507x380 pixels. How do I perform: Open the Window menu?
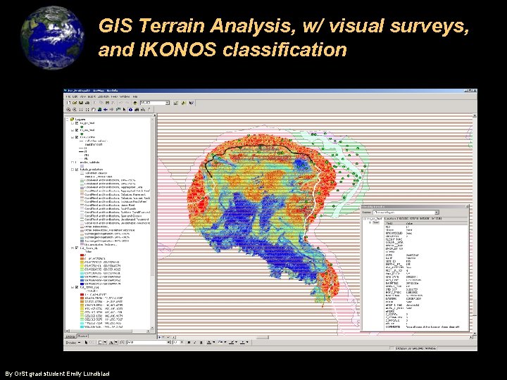point(125,96)
